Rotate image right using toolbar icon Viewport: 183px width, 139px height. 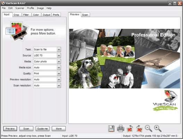click(139, 129)
